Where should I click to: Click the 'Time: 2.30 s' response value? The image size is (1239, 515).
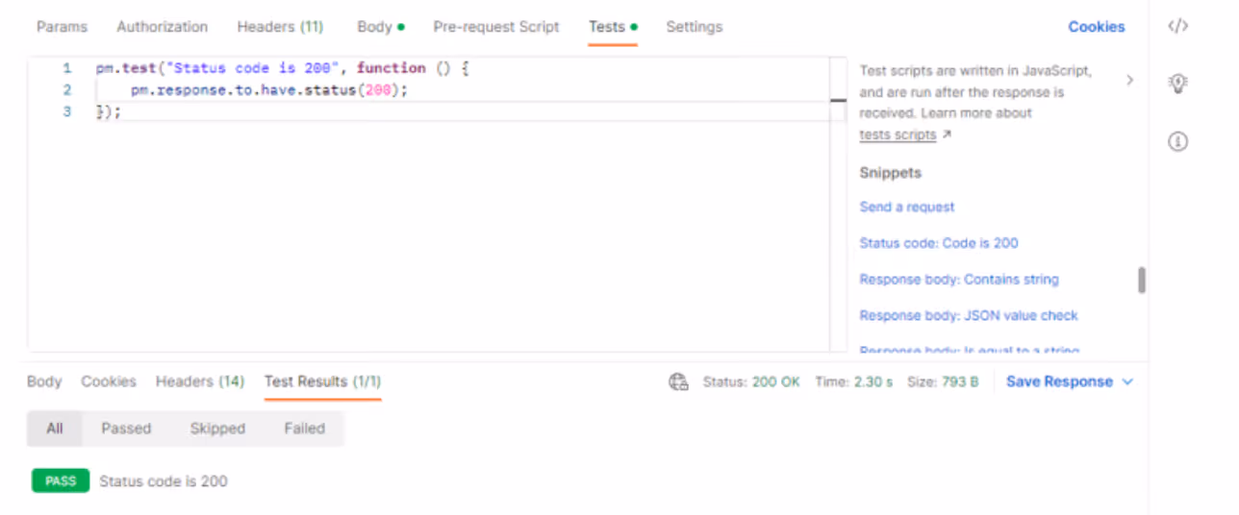click(x=853, y=381)
